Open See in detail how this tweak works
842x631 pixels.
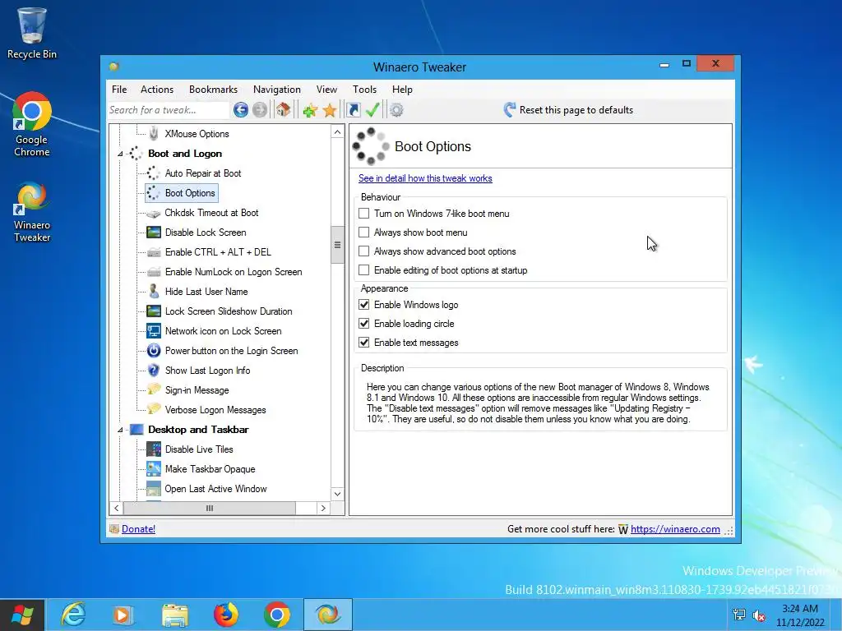[425, 178]
